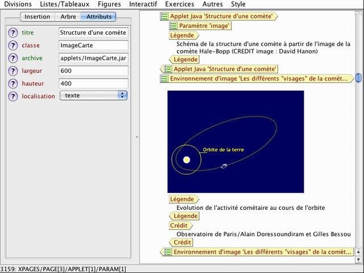Select the Attributs tab

pos(98,16)
